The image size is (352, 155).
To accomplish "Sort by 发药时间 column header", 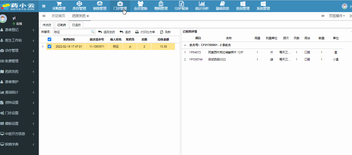I will 69,39.
